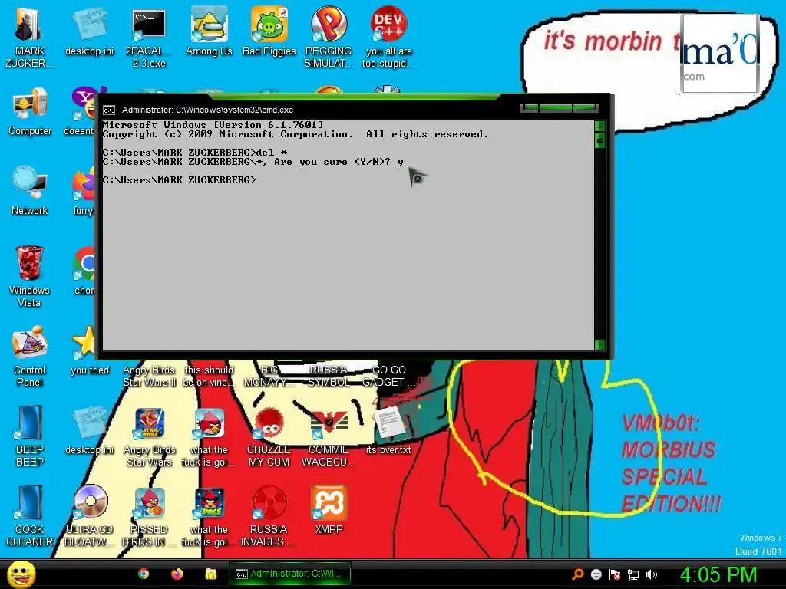The width and height of the screenshot is (786, 589).
Task: Open the taskbar folder explorer icon
Action: (211, 574)
